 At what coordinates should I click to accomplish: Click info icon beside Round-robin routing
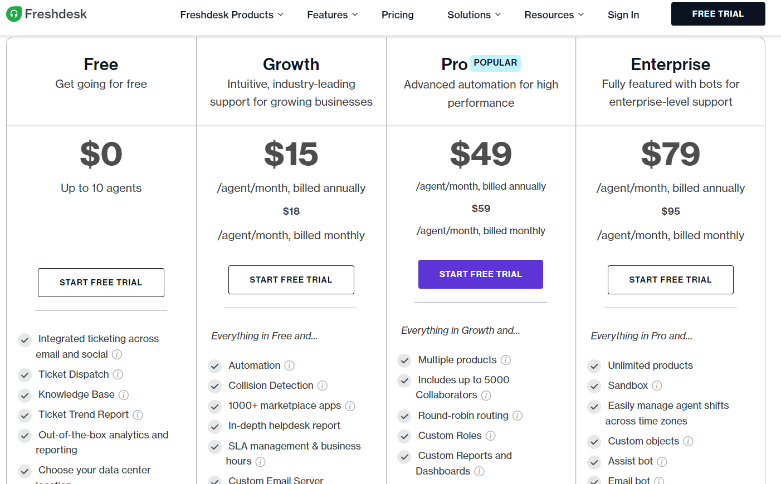518,416
